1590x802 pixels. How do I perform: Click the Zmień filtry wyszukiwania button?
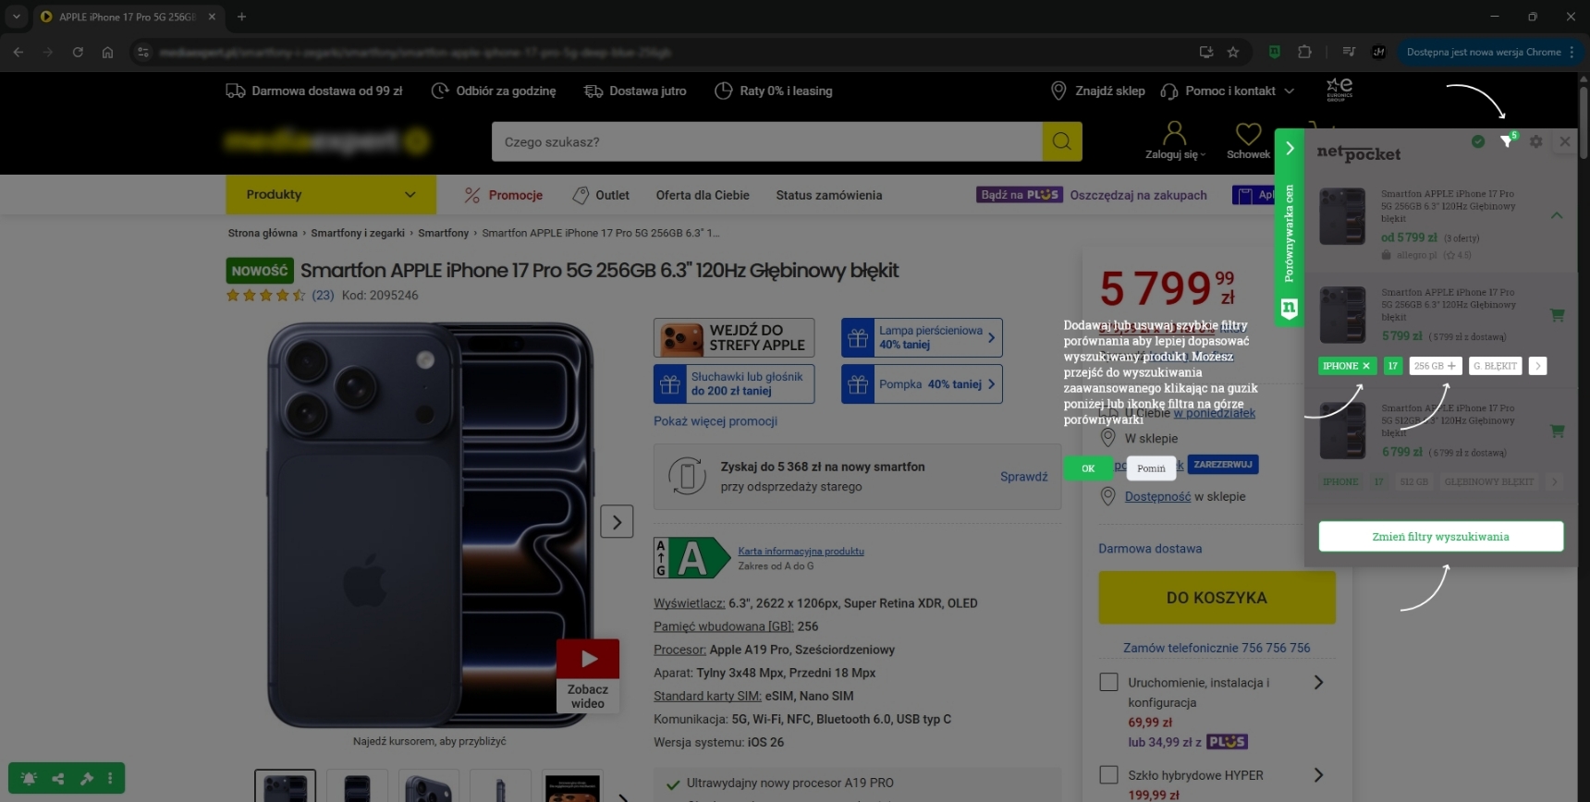coord(1440,537)
